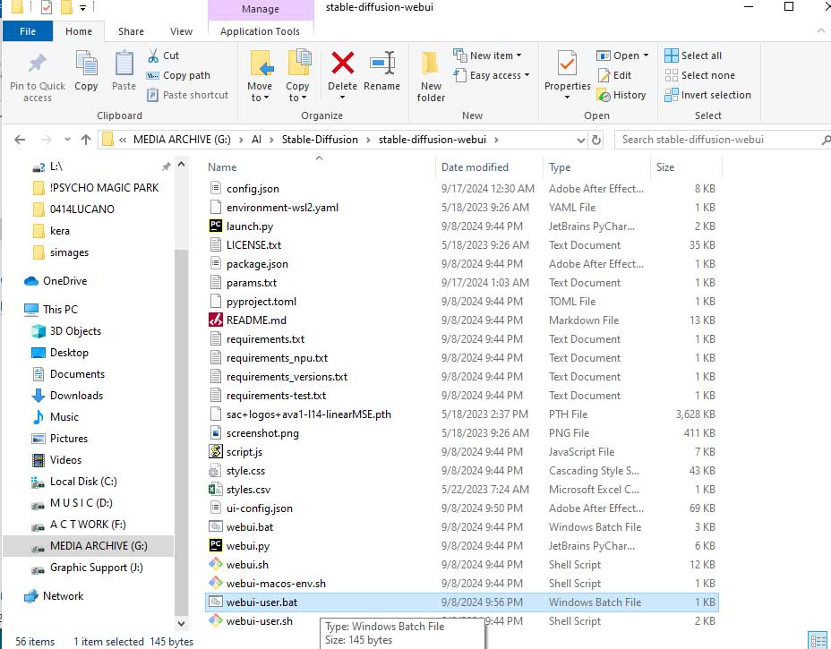Sort by the Type column header
The height and width of the screenshot is (649, 831).
596,167
